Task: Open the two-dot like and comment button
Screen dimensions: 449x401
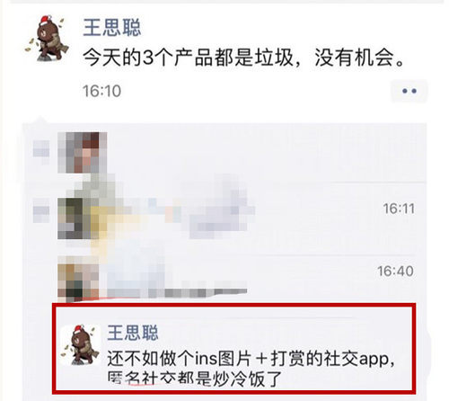Action: (x=409, y=91)
